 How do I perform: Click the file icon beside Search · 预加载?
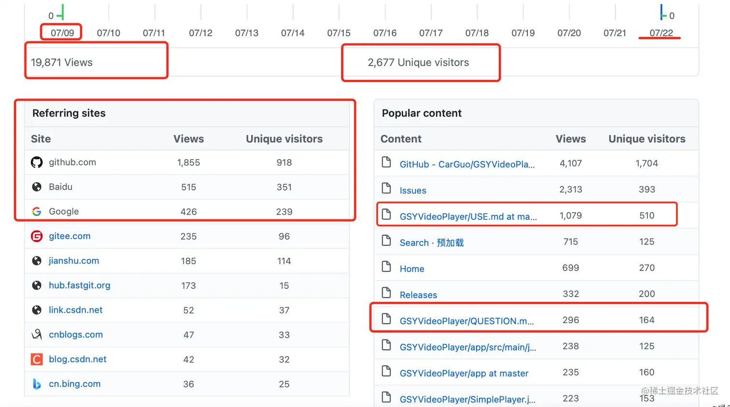click(386, 240)
